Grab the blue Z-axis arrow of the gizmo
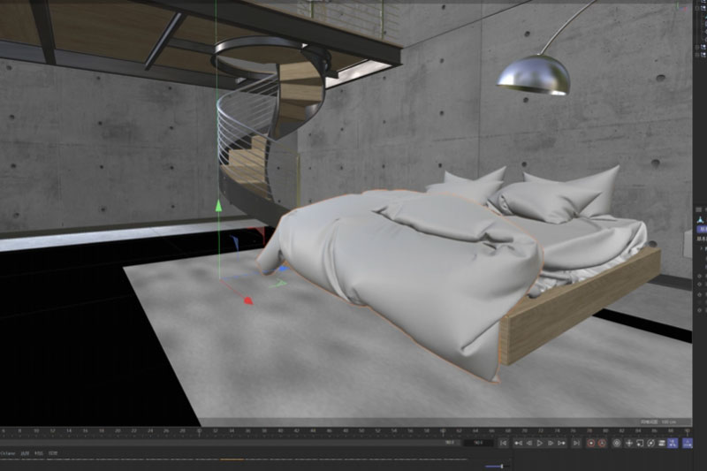The image size is (707, 471). pos(283,269)
